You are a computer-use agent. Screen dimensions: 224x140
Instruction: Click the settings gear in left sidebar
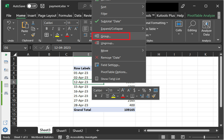[x=5, y=130]
